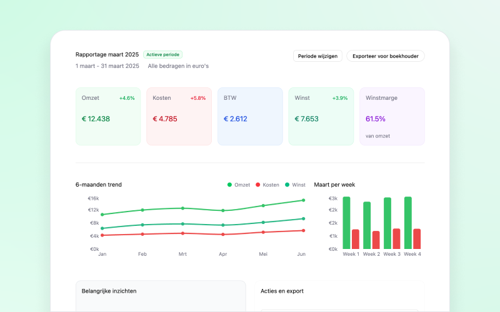Select the red Week 1 bar
Screen dimensions: 500x312
coord(356,239)
